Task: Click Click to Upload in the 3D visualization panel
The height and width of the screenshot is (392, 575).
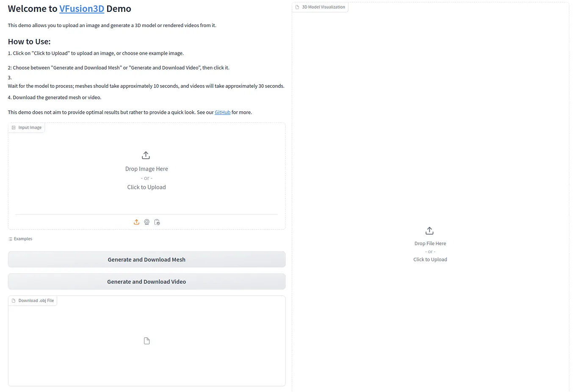Action: 430,259
